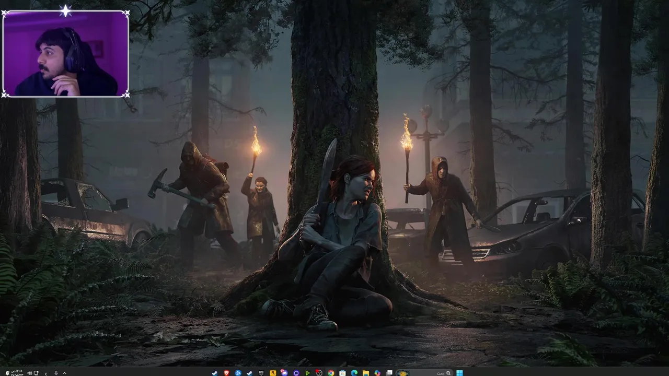The image size is (669, 376).
Task: Switch to OBS Studio on the taskbar
Action: (x=319, y=373)
